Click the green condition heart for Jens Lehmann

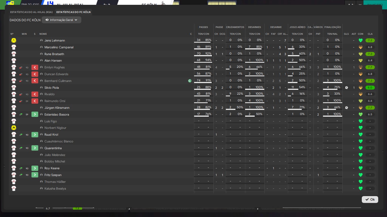(x=360, y=40)
